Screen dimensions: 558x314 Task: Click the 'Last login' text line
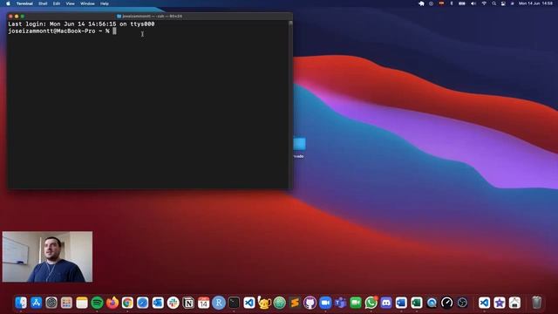(x=81, y=24)
